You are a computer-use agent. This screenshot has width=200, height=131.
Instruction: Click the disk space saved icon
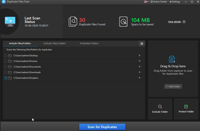click(x=123, y=22)
